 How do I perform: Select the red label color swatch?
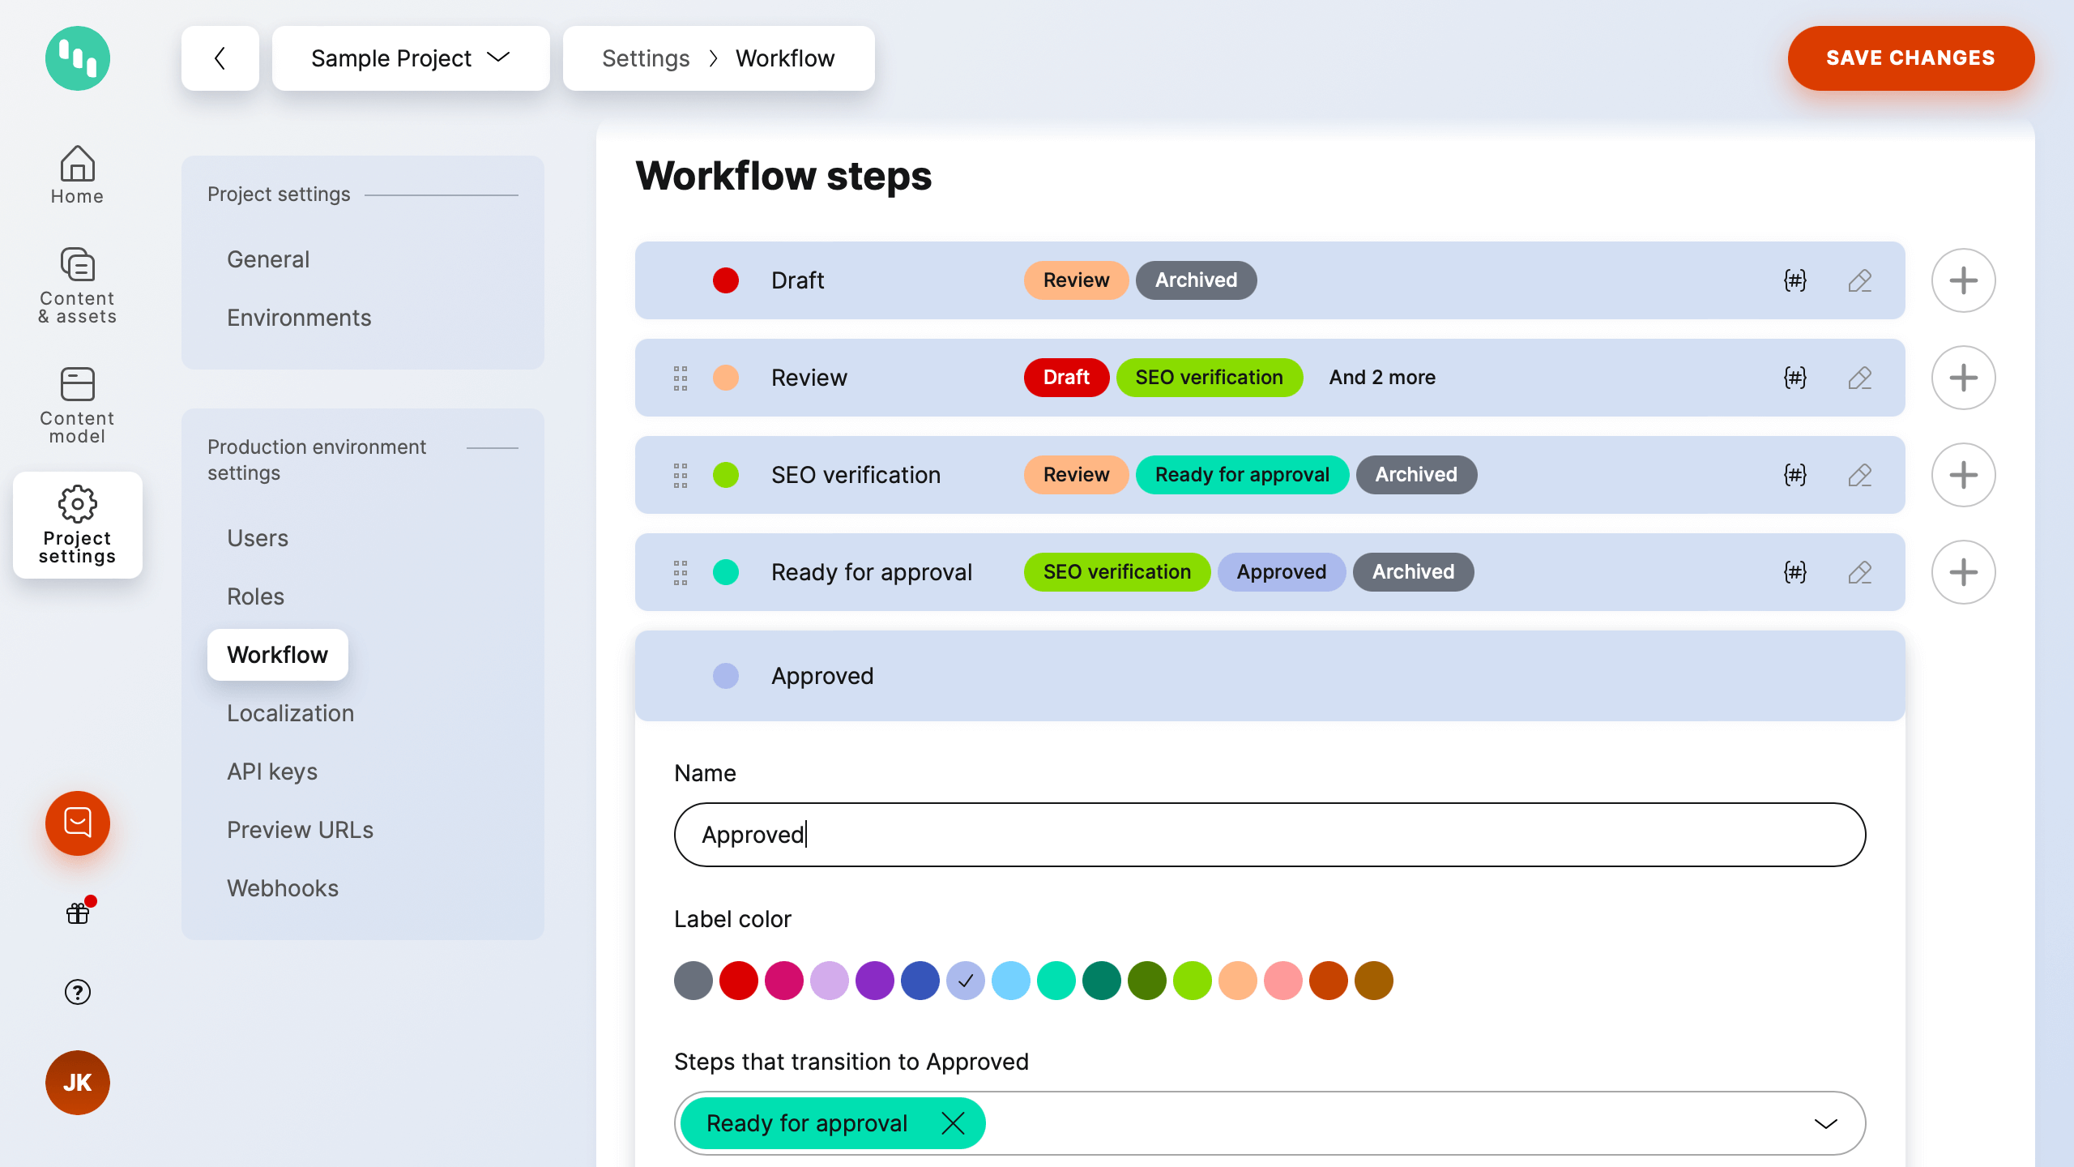[738, 980]
